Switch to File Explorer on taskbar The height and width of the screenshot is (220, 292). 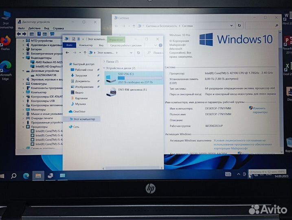(38, 176)
